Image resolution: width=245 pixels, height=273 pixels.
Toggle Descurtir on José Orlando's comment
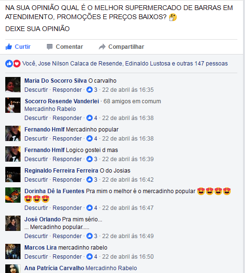click(x=36, y=236)
